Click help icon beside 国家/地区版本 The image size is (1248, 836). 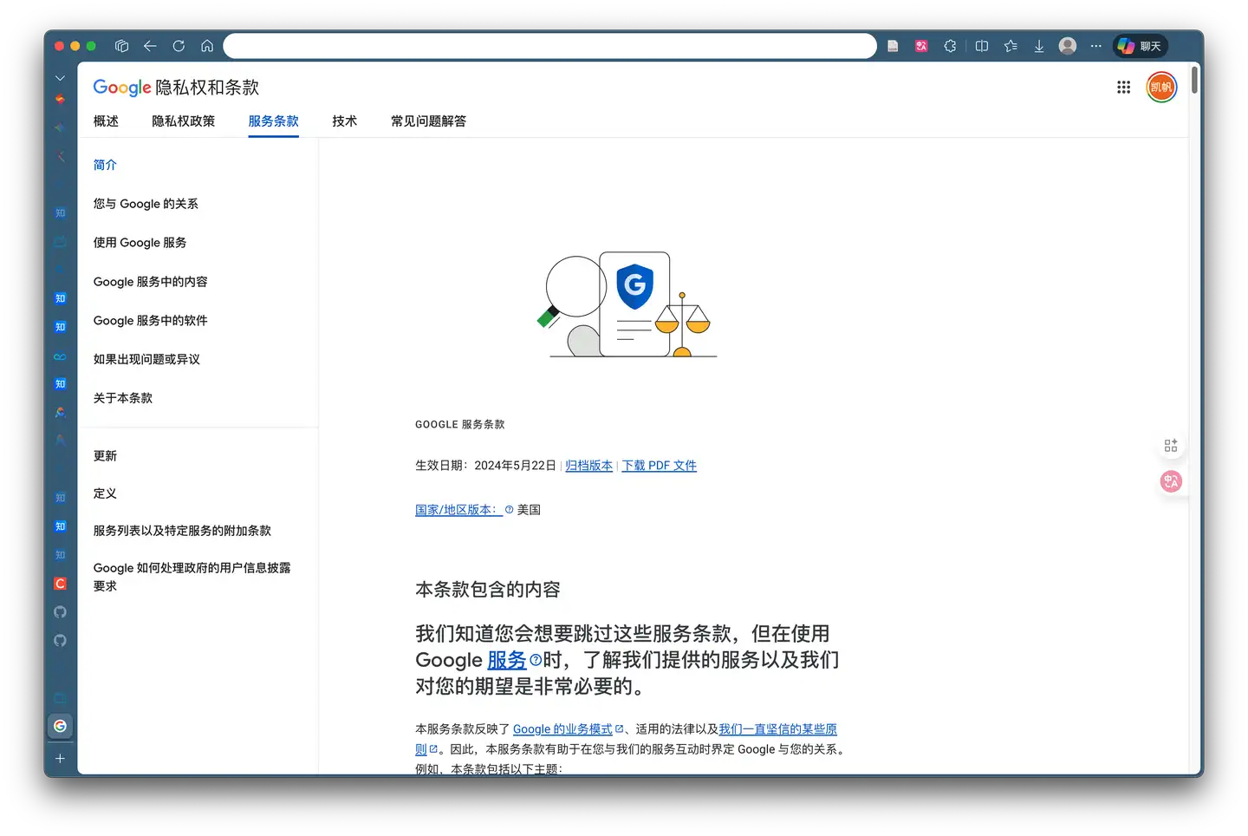[x=510, y=510]
